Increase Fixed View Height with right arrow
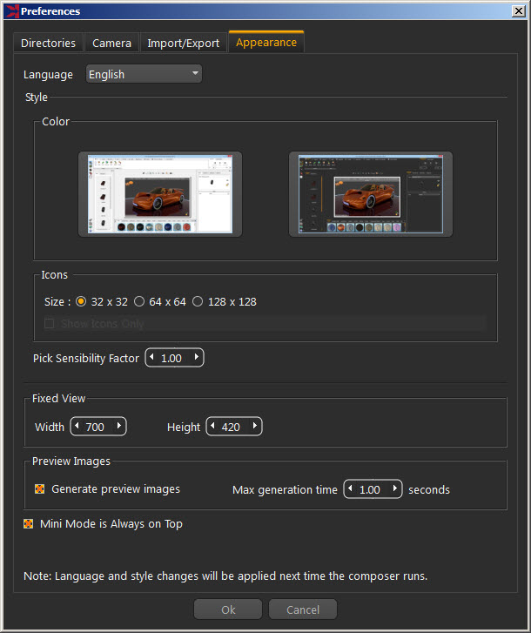Image resolution: width=531 pixels, height=633 pixels. pyautogui.click(x=255, y=426)
